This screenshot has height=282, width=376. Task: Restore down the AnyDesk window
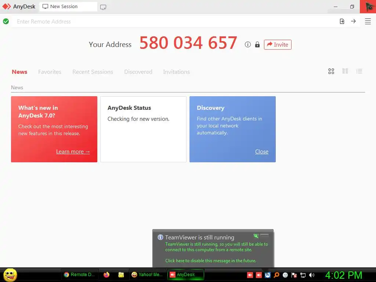(352, 7)
